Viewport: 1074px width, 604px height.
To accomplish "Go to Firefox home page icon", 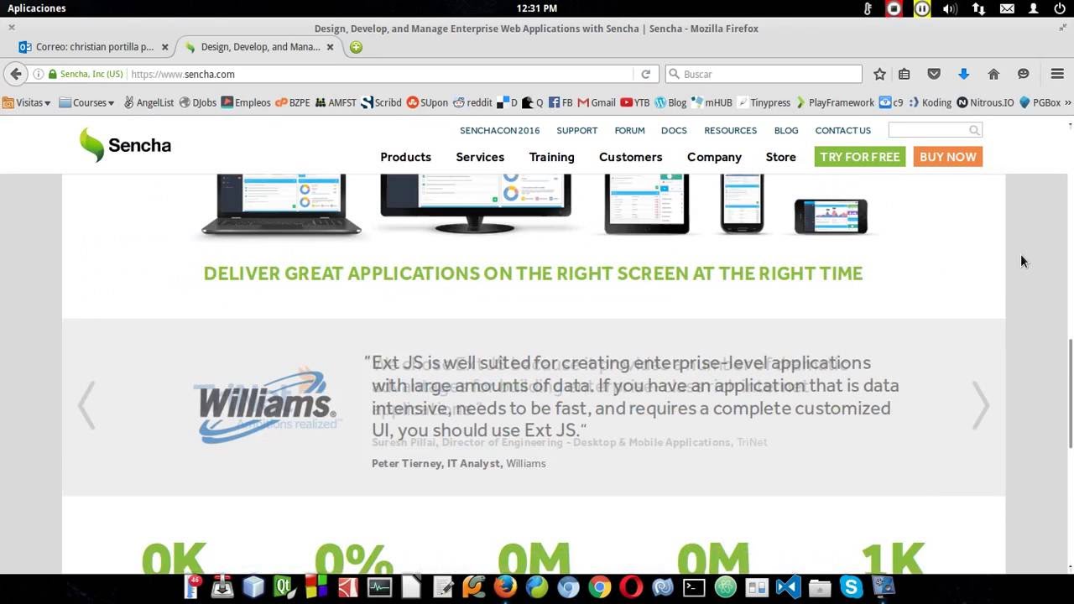I will [x=993, y=74].
